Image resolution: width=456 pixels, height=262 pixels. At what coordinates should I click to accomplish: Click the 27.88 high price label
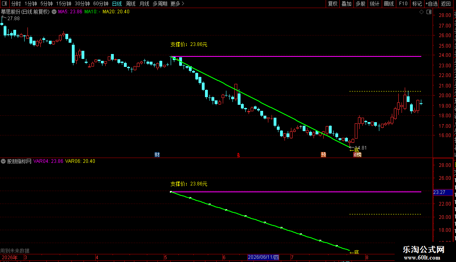click(13, 19)
